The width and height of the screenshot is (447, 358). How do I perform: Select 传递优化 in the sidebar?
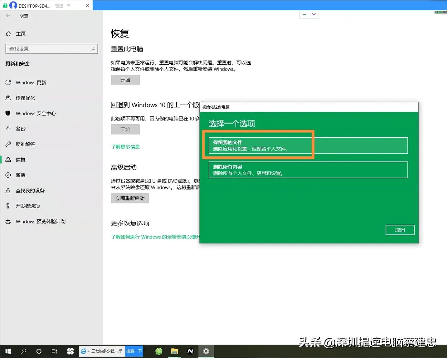click(x=25, y=98)
